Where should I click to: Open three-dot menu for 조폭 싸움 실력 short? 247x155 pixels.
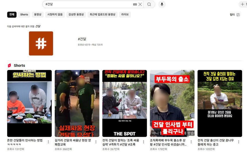coord(144,142)
